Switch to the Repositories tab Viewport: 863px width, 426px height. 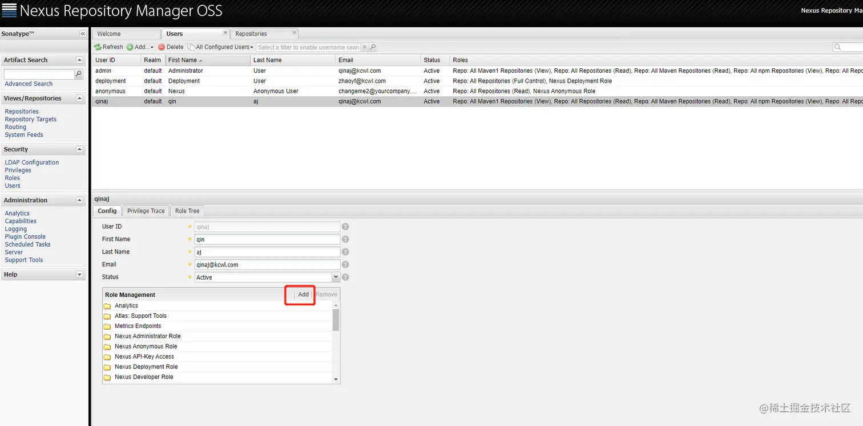pos(264,34)
